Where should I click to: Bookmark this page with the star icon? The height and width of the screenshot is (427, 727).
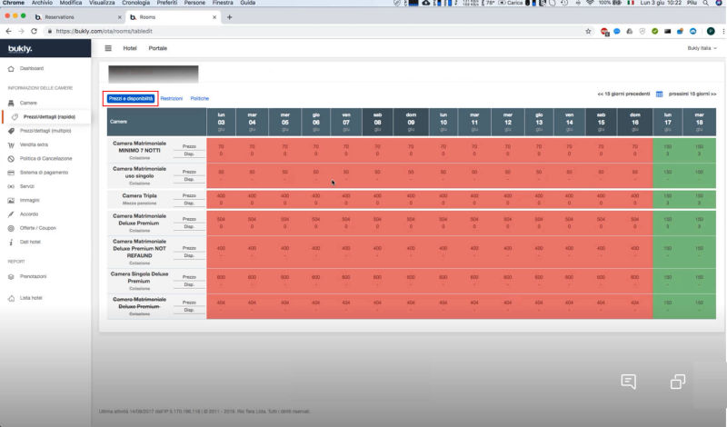pyautogui.click(x=588, y=31)
